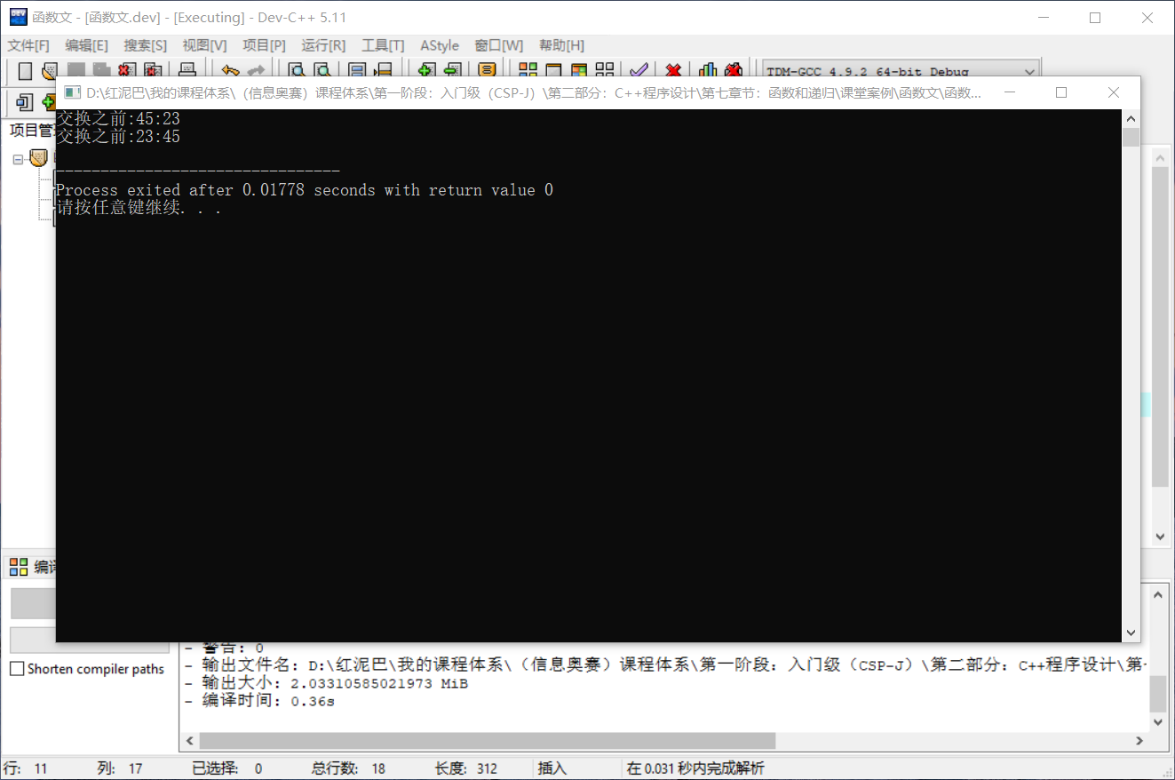Screen dimensions: 1175x780
Task: Collapse the project tree root node
Action: click(x=18, y=159)
